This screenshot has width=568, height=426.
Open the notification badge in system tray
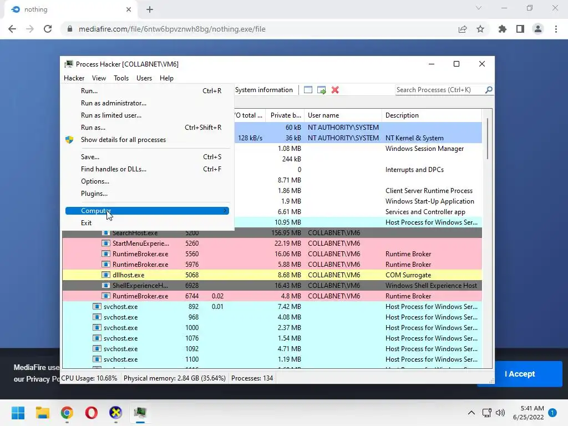552,413
